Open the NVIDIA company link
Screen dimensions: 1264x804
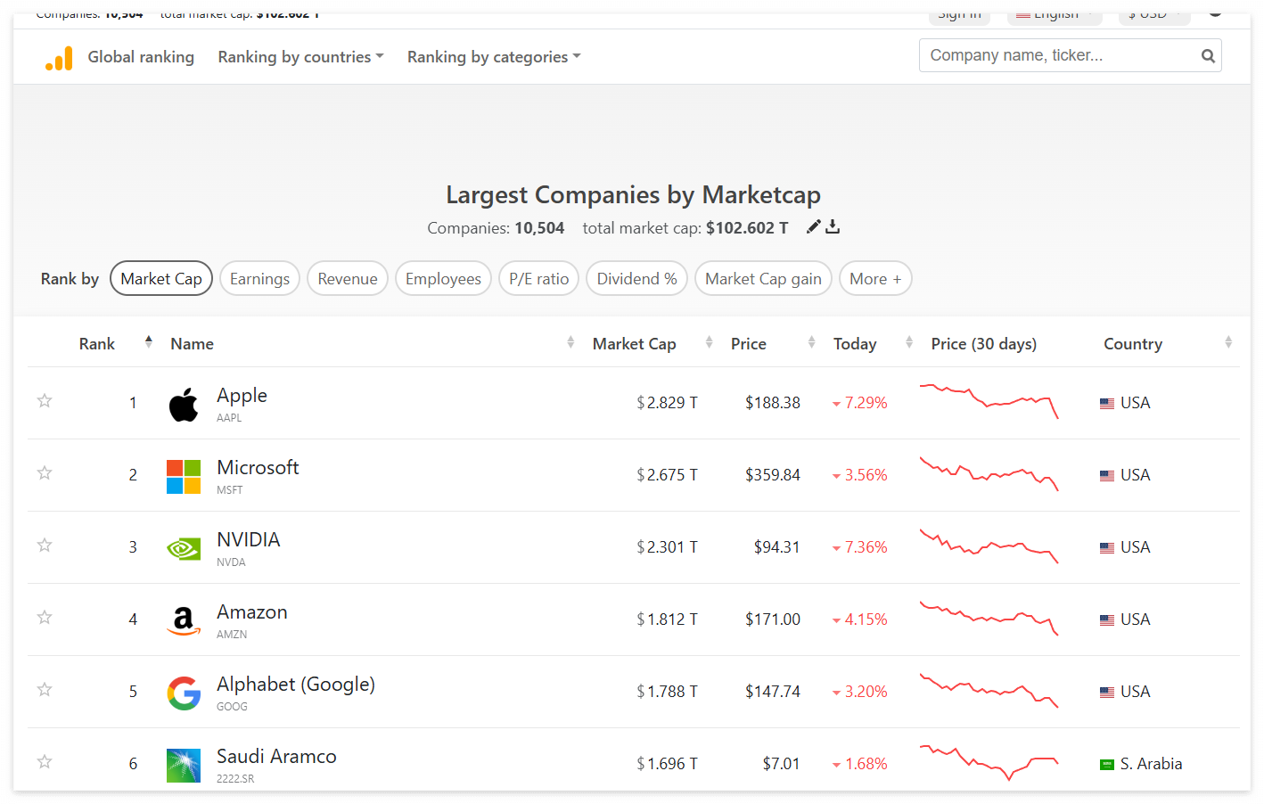(249, 540)
